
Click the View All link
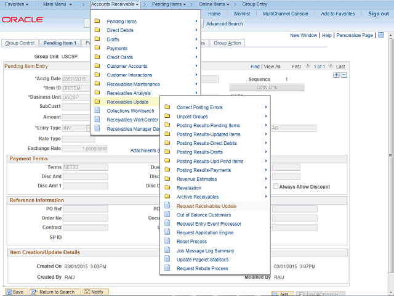click(272, 67)
